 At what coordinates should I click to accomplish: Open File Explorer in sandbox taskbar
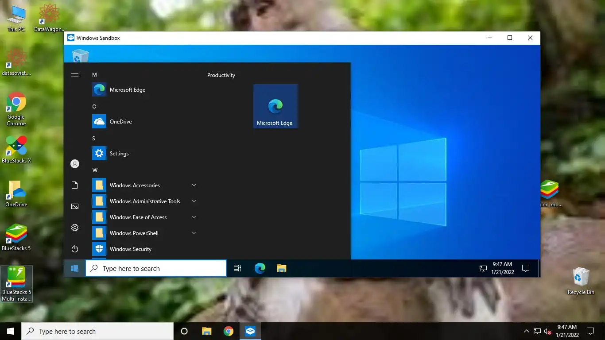(x=281, y=268)
